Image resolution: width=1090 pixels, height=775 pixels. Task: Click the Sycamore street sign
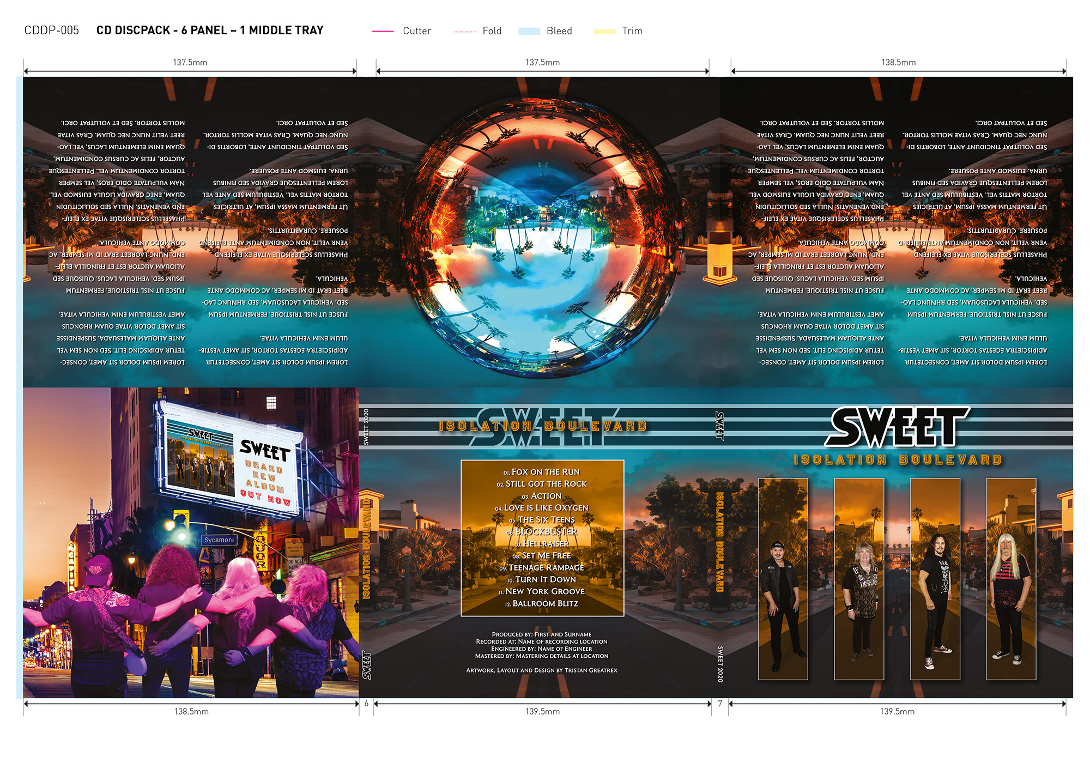219,540
